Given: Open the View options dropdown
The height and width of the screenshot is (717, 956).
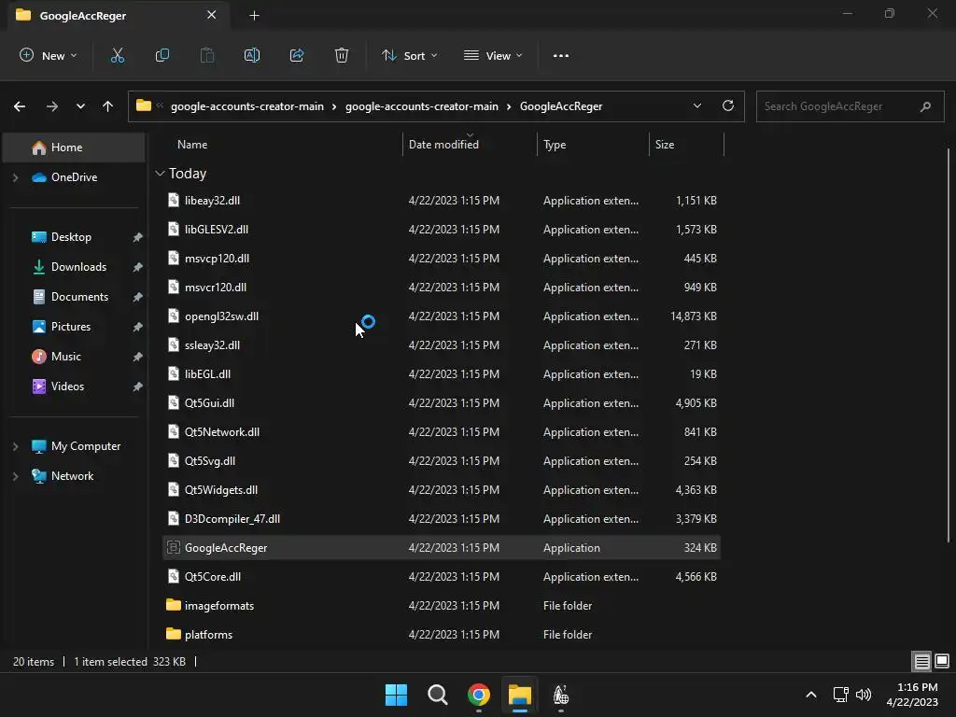Looking at the screenshot, I should (x=493, y=55).
